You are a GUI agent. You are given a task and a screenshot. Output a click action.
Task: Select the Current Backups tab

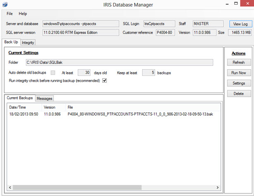[19, 98]
